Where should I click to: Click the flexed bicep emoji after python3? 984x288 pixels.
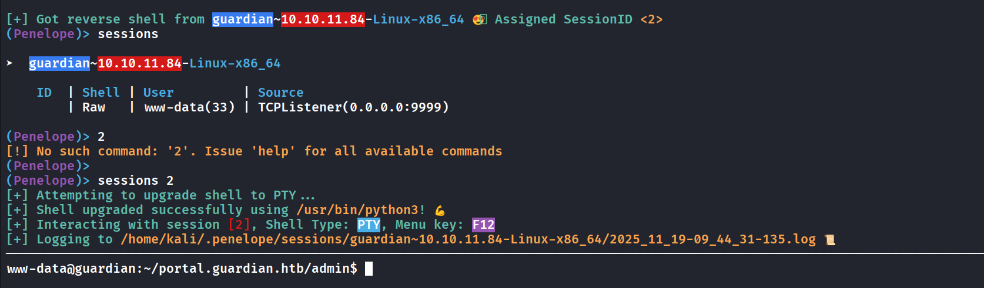pos(440,210)
